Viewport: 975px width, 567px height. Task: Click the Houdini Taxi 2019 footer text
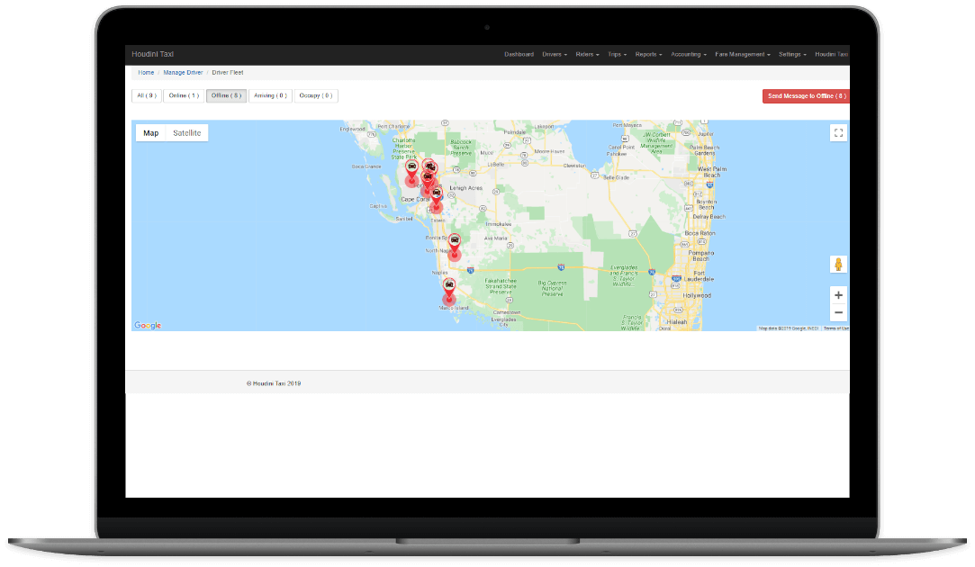[274, 383]
